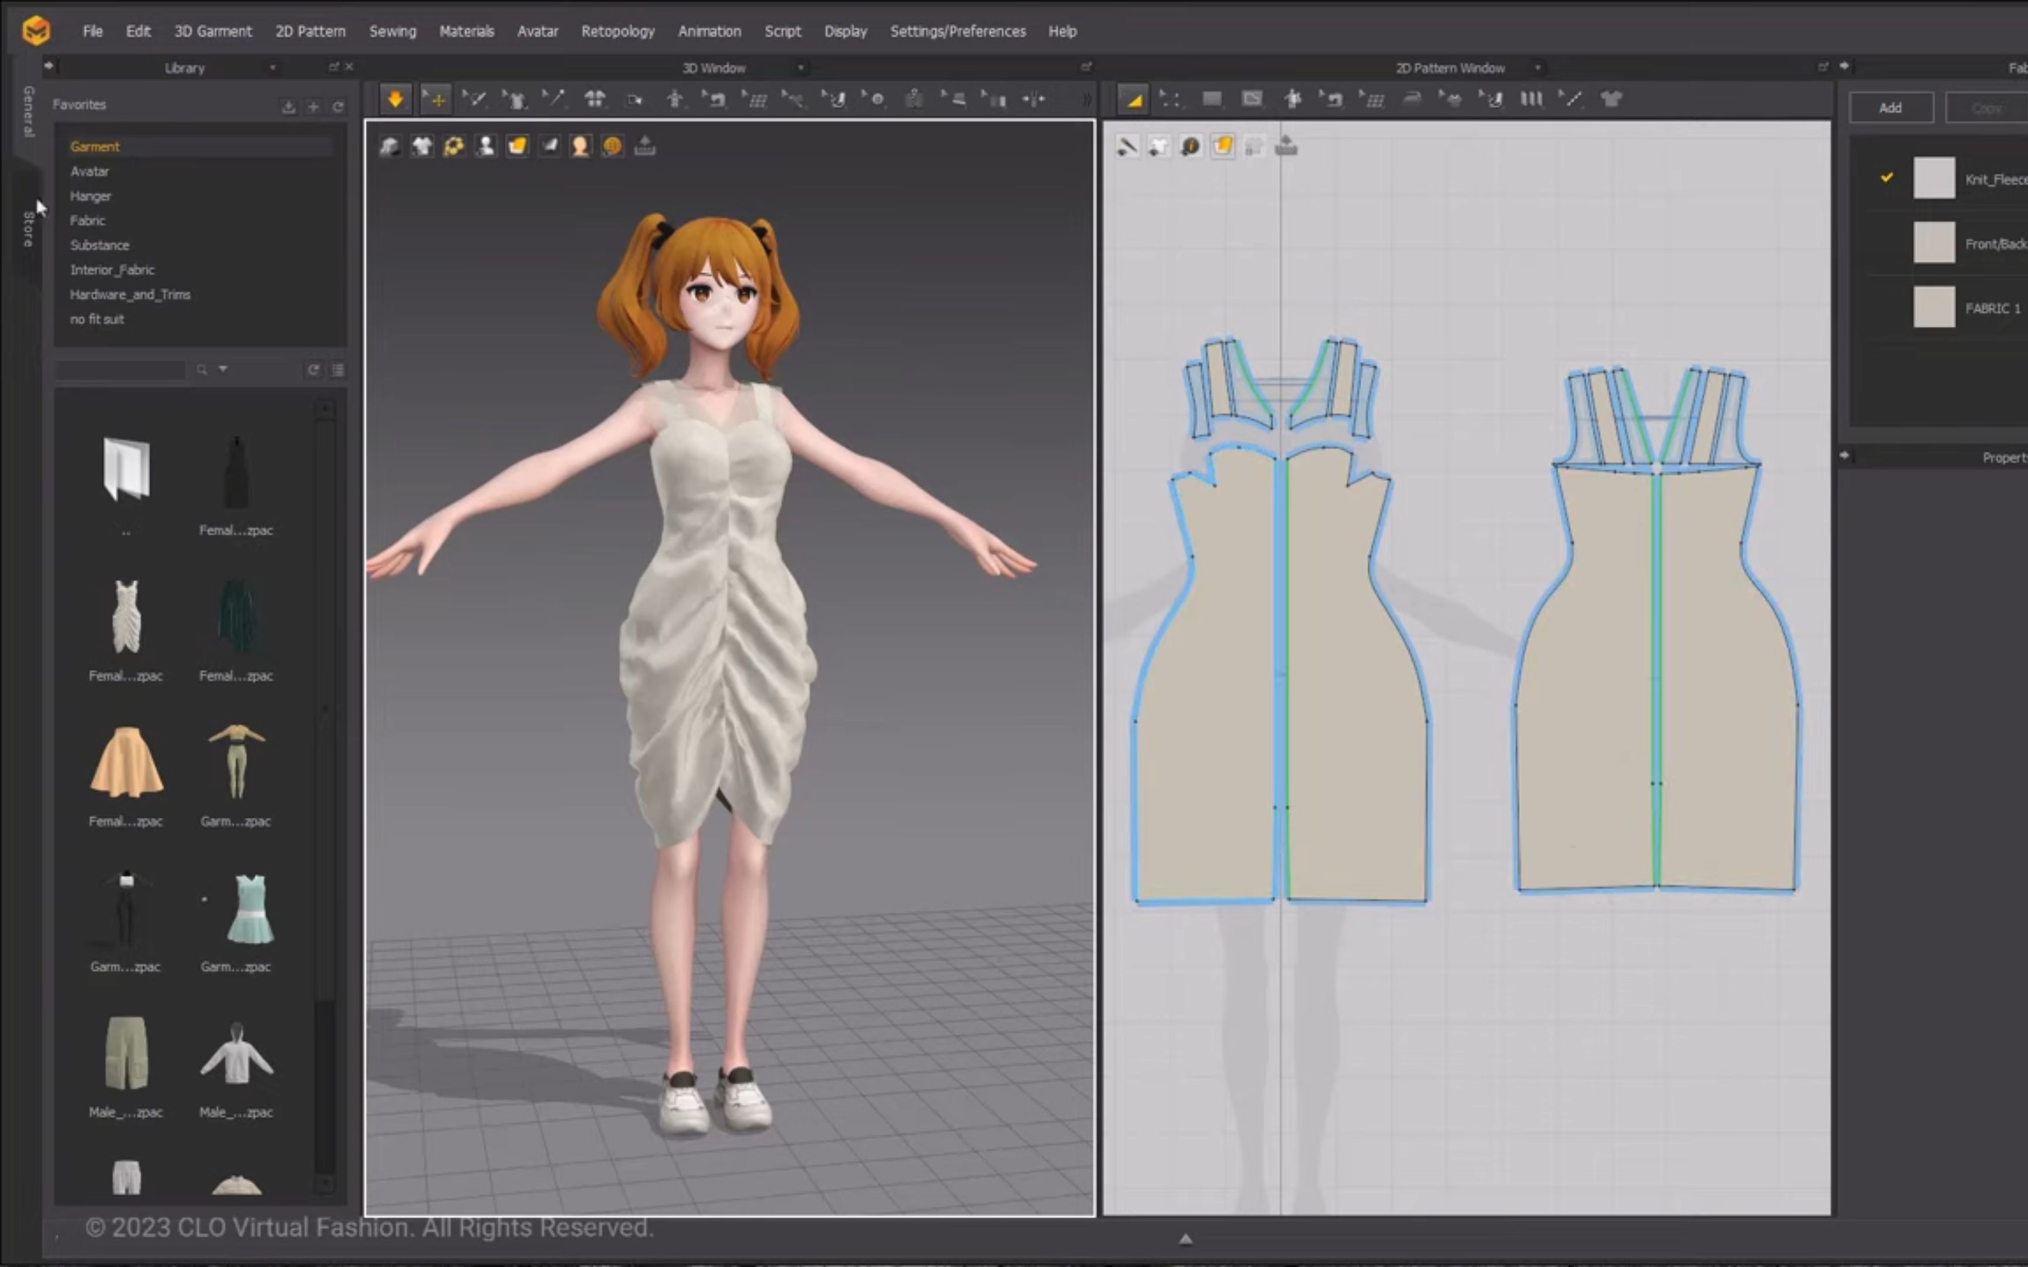This screenshot has width=2028, height=1267.
Task: Toggle the orange surface display in 3D viewport
Action: 517,147
